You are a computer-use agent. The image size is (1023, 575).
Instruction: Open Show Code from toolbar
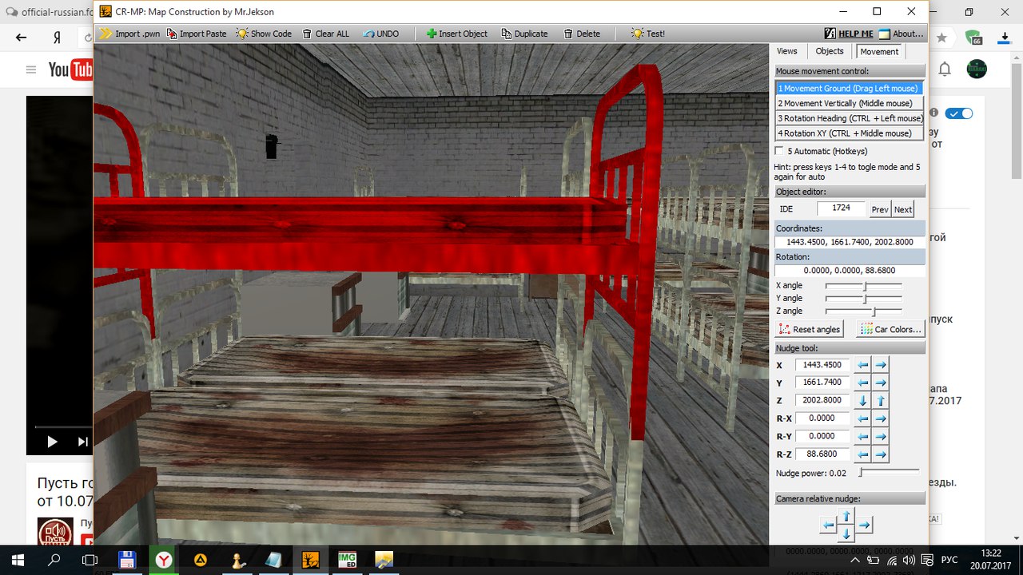click(264, 34)
